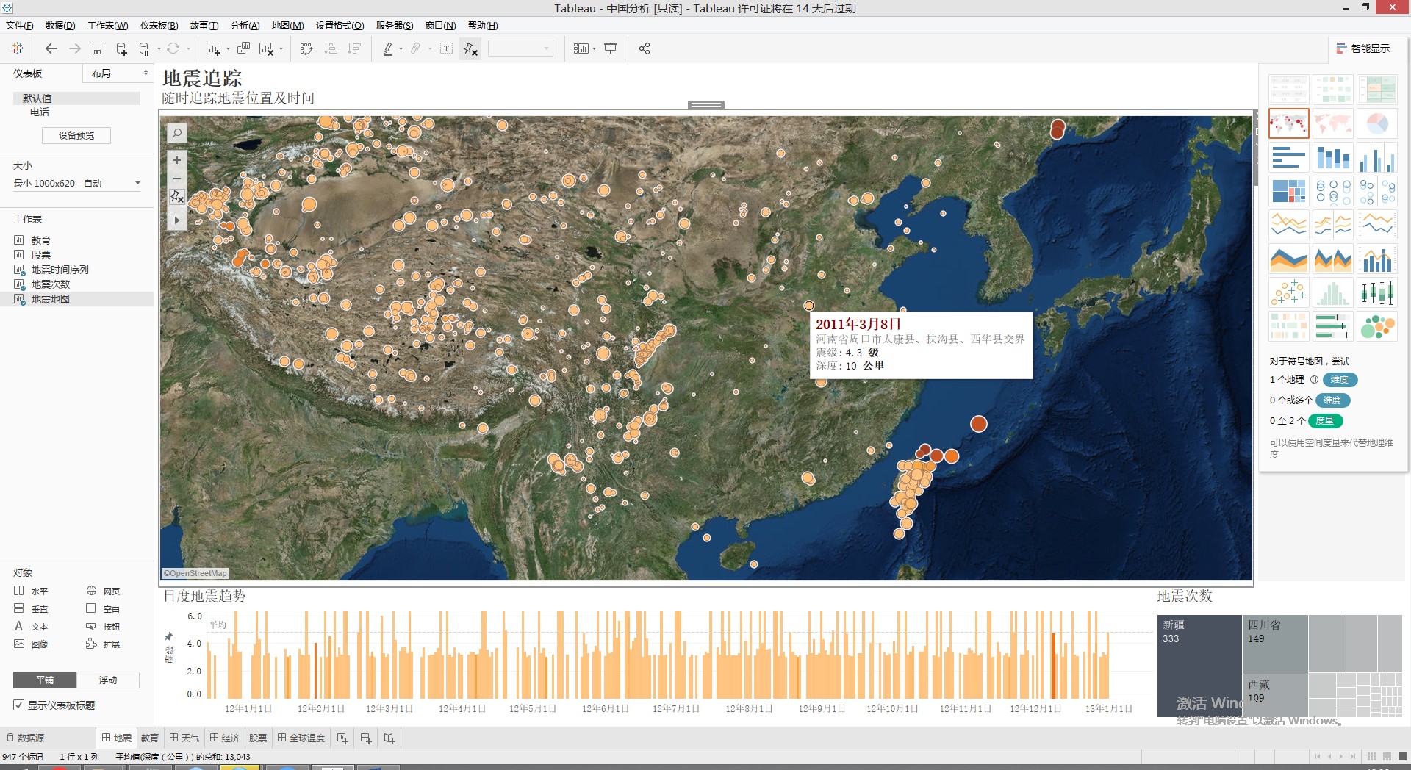Switch to the 全球温度 sheet tab

[x=301, y=738]
